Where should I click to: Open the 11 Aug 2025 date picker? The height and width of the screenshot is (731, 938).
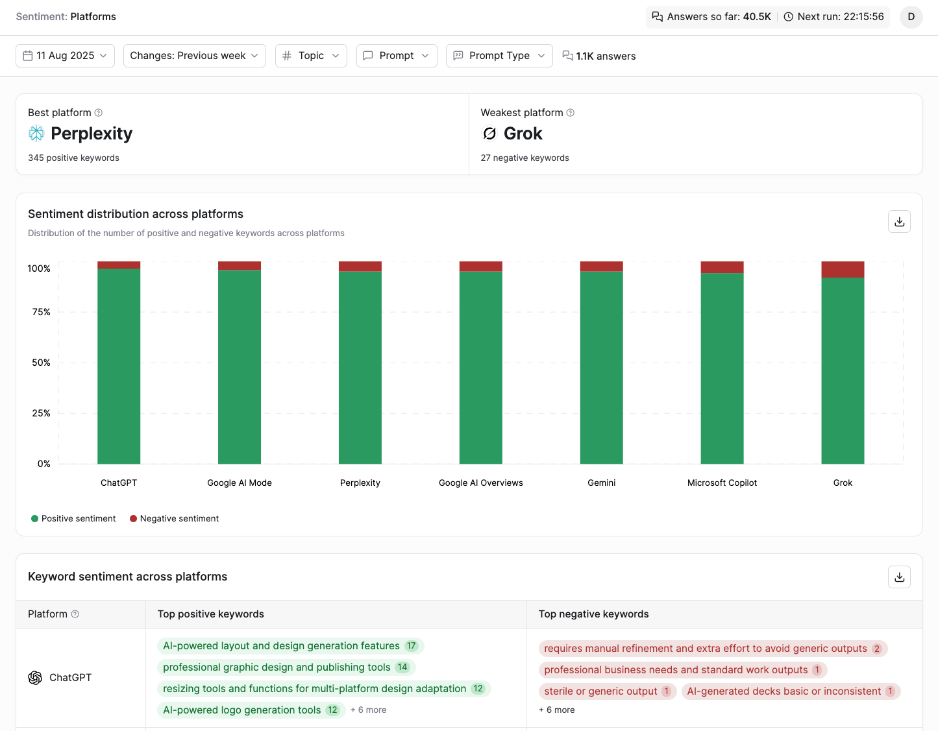coord(65,56)
